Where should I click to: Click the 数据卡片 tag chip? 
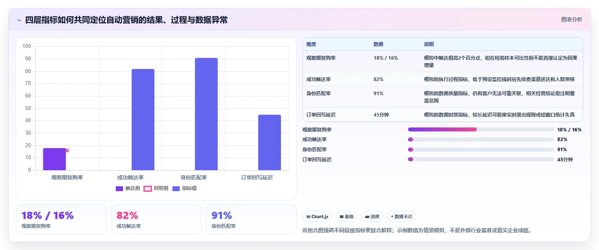(x=401, y=217)
